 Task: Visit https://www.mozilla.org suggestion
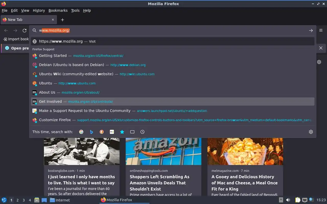coord(173,41)
